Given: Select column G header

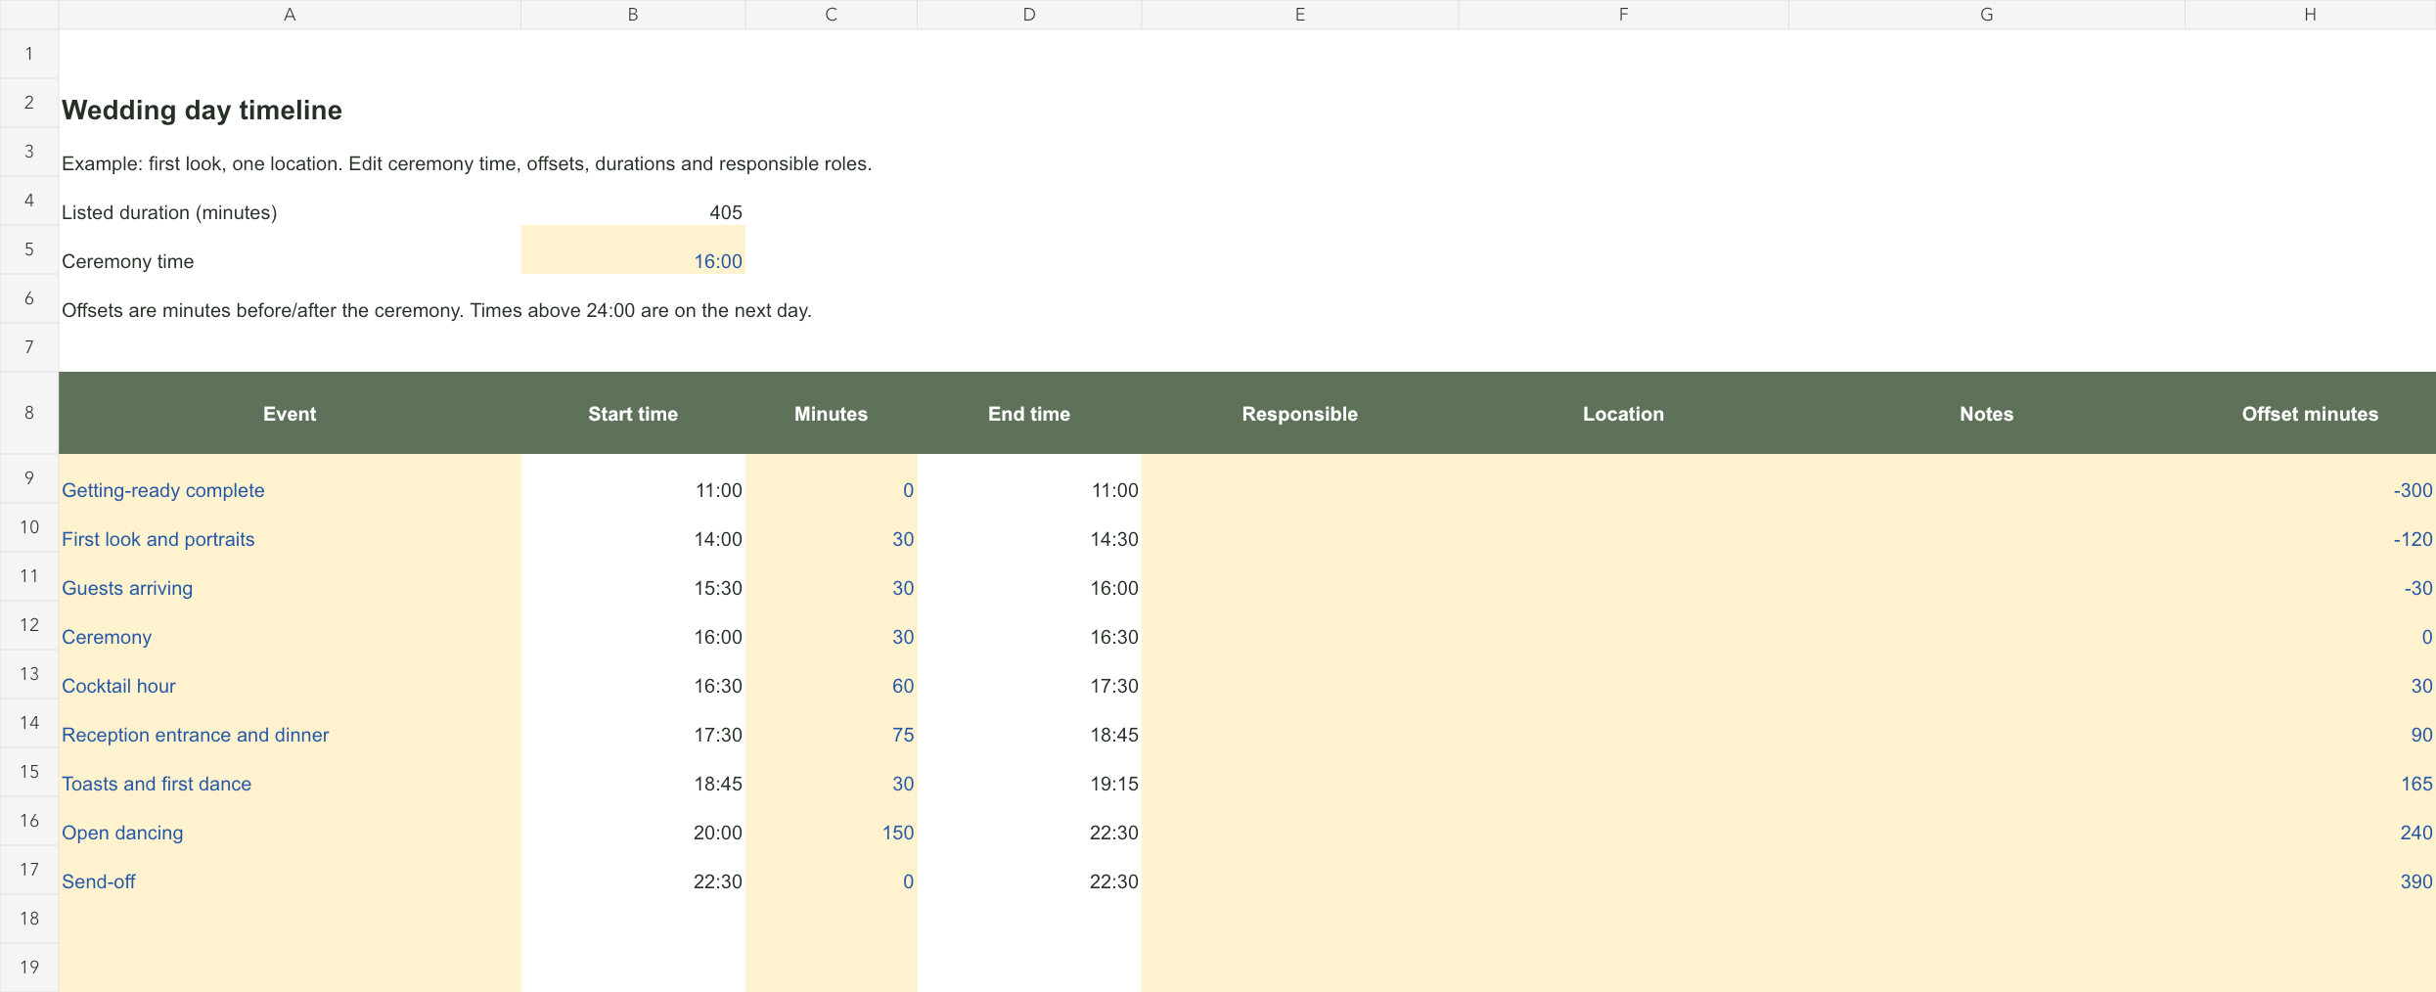Looking at the screenshot, I should point(1986,15).
